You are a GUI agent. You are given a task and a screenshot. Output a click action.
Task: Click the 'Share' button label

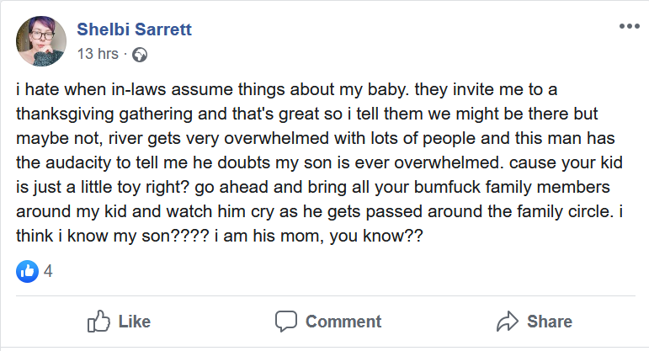point(550,322)
